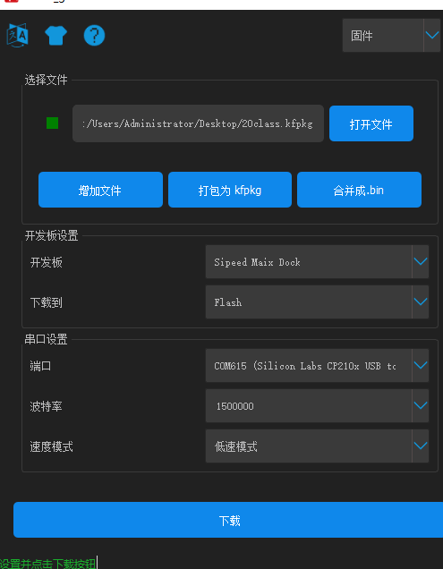Click the 合并成.bin button

[x=359, y=190]
